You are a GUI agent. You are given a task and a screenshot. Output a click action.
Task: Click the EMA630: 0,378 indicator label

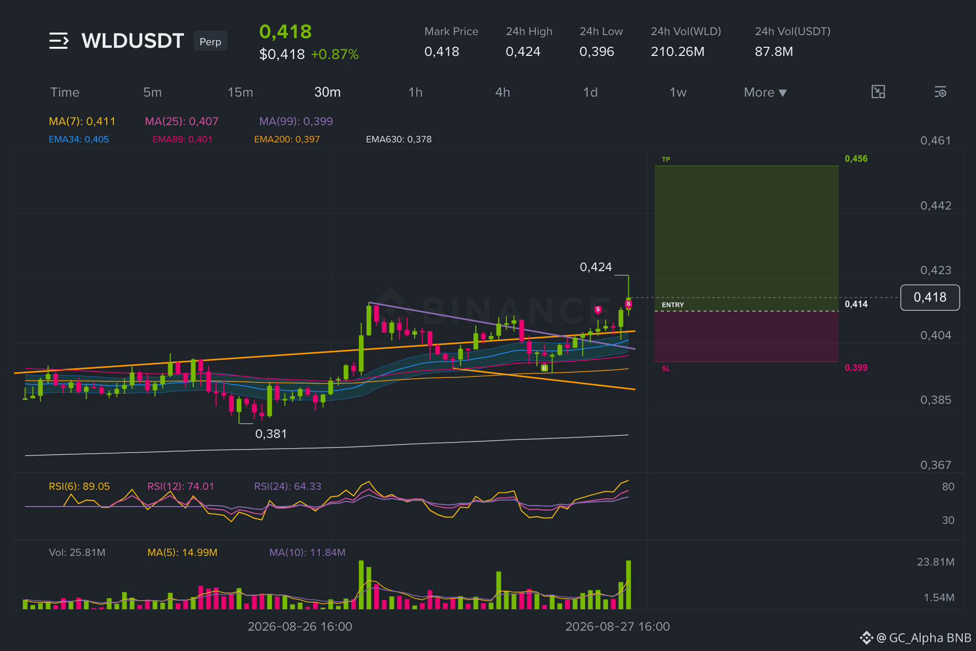pyautogui.click(x=399, y=139)
